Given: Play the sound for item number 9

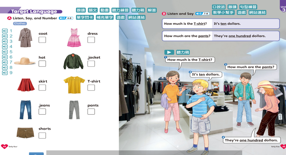Looking at the screenshot, I should tap(5, 73).
